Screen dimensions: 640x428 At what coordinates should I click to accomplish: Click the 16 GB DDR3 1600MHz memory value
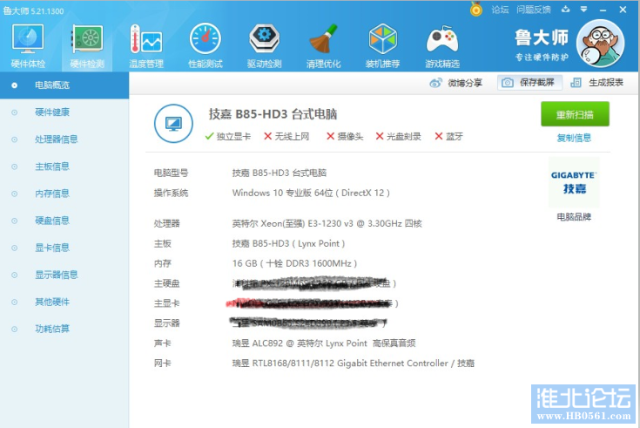click(294, 263)
